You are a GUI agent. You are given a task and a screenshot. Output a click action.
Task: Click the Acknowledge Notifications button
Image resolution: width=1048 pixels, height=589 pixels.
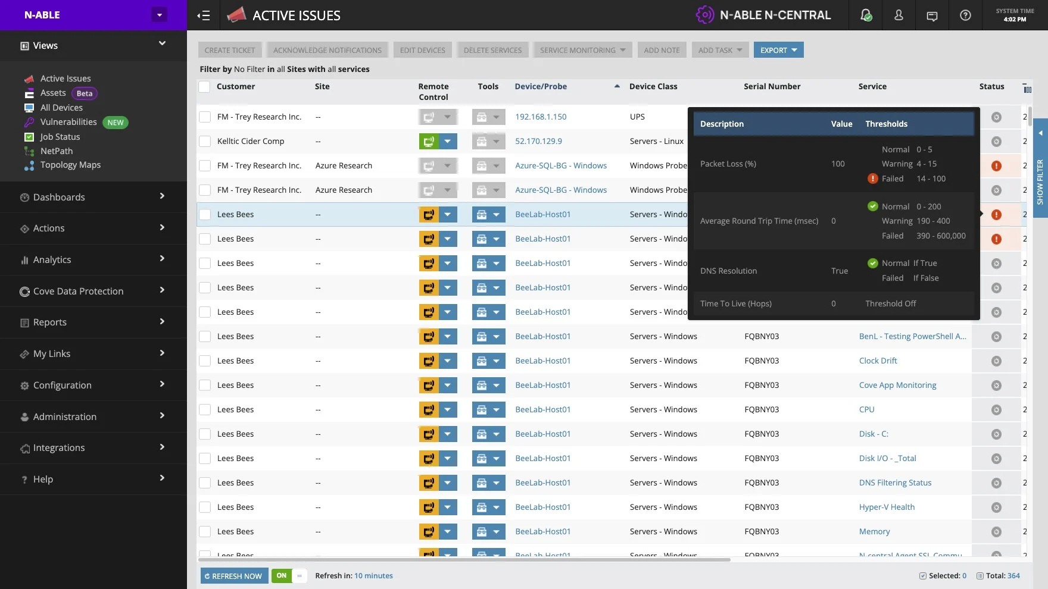[x=327, y=50]
